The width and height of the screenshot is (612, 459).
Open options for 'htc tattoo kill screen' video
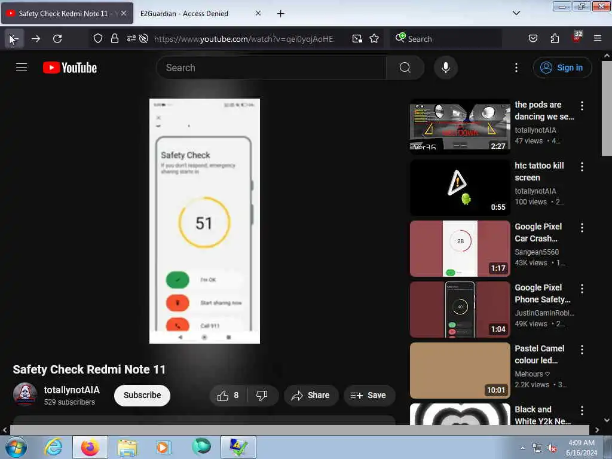[582, 167]
